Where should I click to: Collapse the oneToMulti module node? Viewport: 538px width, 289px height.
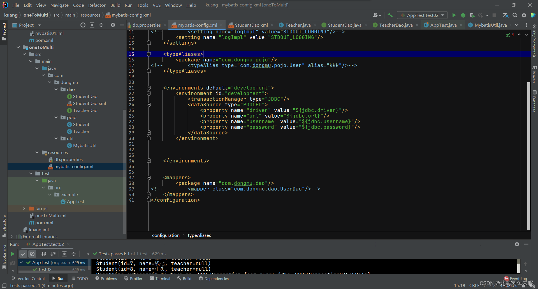18,47
